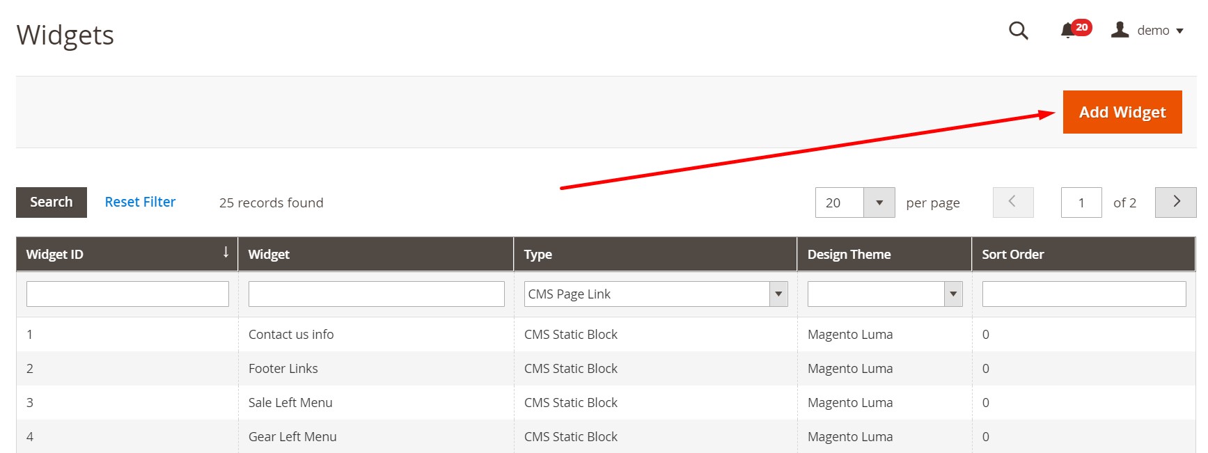Open the Type filter dropdown
Screen dimensions: 1208x453
click(x=778, y=294)
